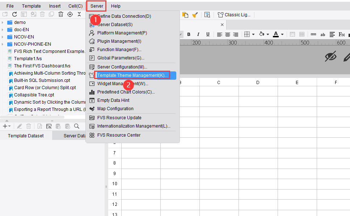Click the Insert Formula F(x) icon

[342, 34]
